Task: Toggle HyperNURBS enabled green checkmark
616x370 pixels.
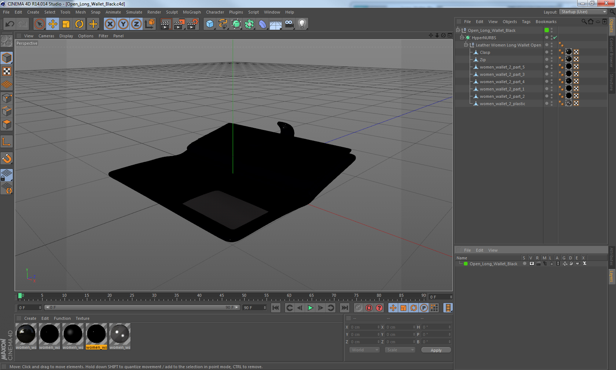Action: 555,37
